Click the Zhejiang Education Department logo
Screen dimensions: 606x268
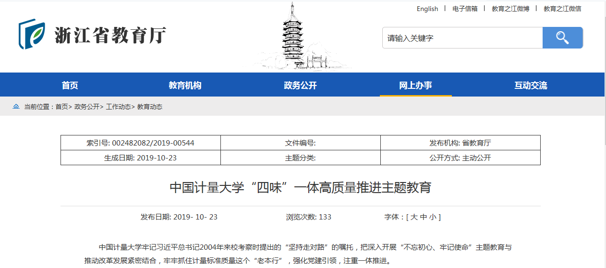[92, 35]
